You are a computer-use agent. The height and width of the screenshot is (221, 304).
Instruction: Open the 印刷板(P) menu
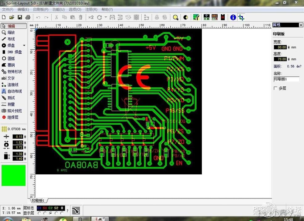(x=40, y=10)
